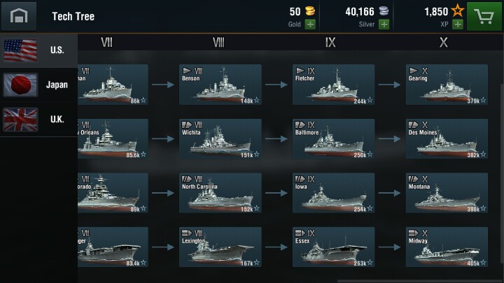Open the Iowa battleship card
The width and height of the screenshot is (504, 283).
pyautogui.click(x=333, y=193)
